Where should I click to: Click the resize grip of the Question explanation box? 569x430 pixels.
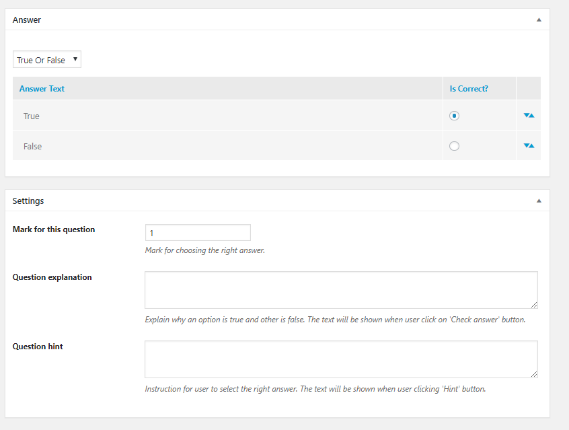534,305
